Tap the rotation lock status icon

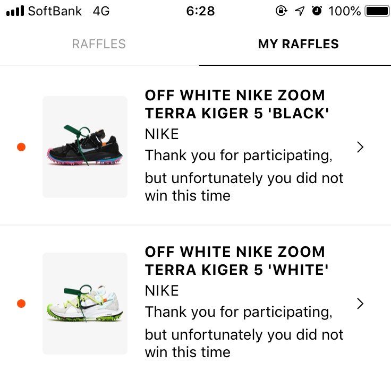282,11
